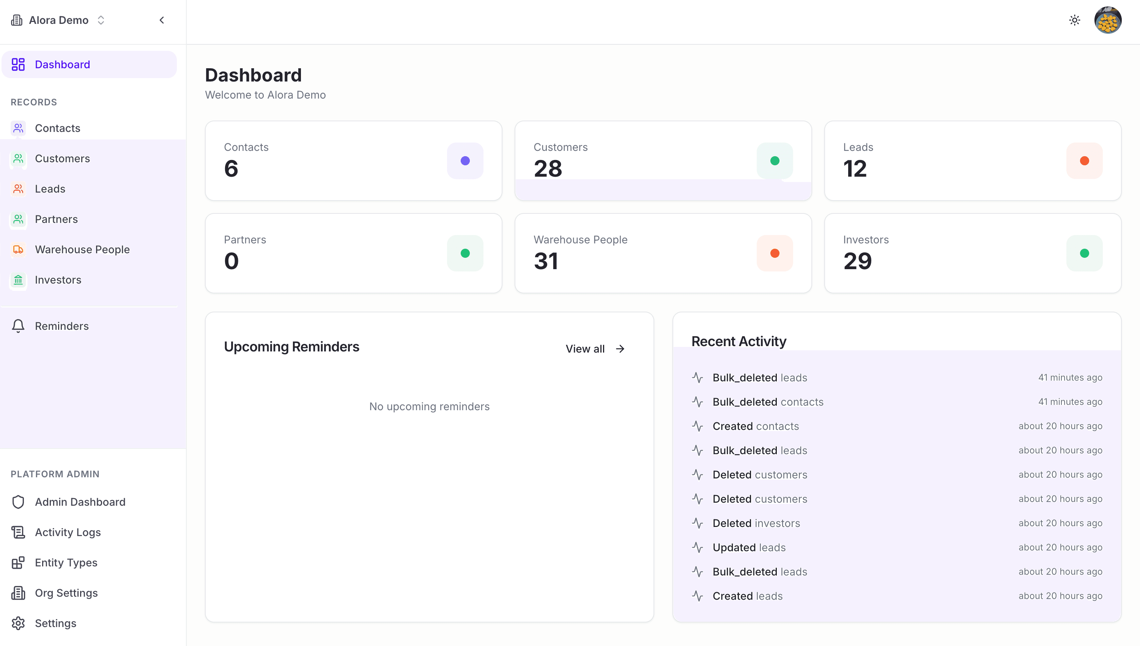Select the Leads icon in the sidebar
1140x646 pixels.
18,188
